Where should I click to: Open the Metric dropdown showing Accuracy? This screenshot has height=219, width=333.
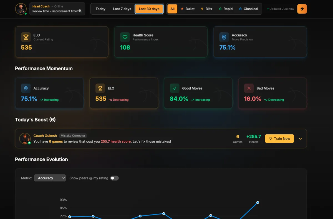[50, 178]
